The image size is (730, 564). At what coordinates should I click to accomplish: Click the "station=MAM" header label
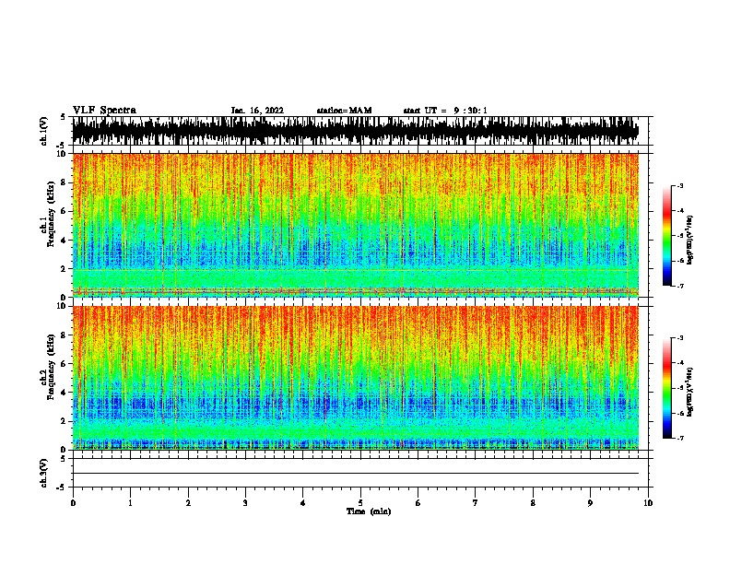click(344, 111)
